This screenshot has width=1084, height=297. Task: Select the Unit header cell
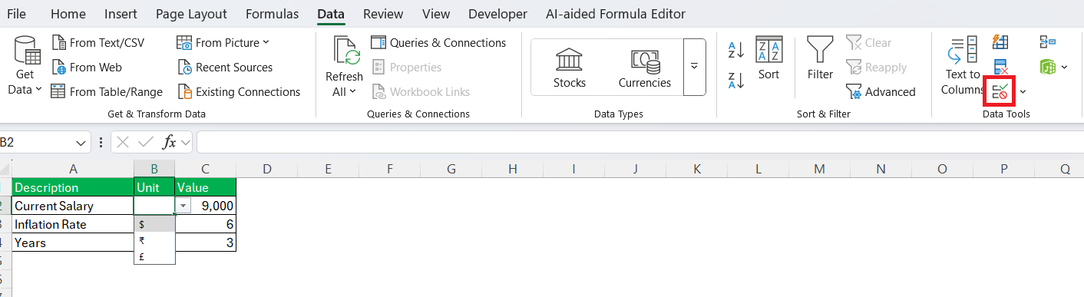(x=154, y=187)
